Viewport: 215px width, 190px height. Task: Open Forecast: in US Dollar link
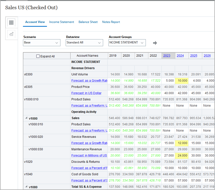(x=86, y=93)
